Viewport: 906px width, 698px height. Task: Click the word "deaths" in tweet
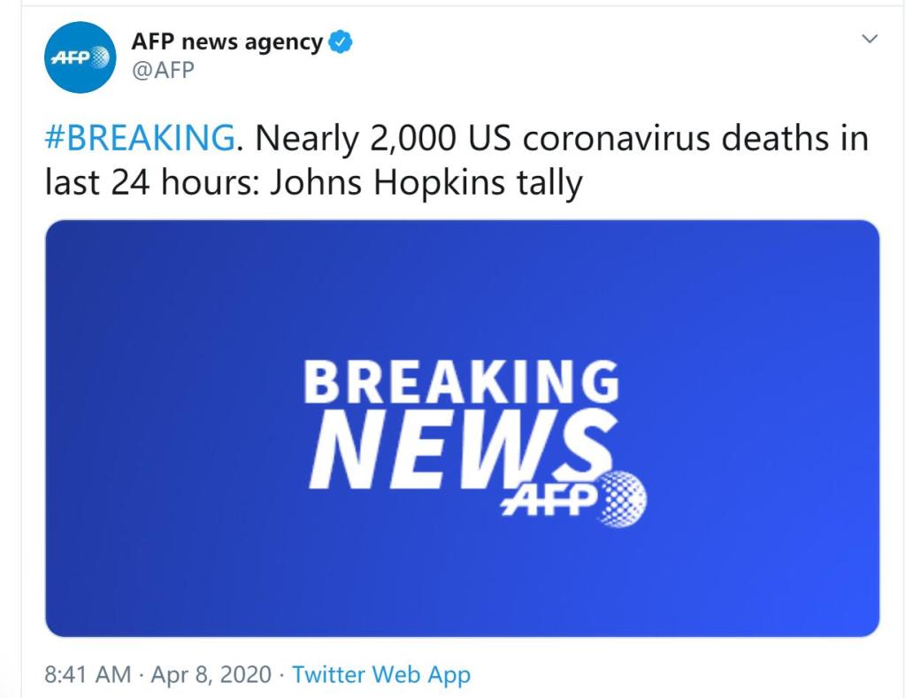(x=775, y=138)
